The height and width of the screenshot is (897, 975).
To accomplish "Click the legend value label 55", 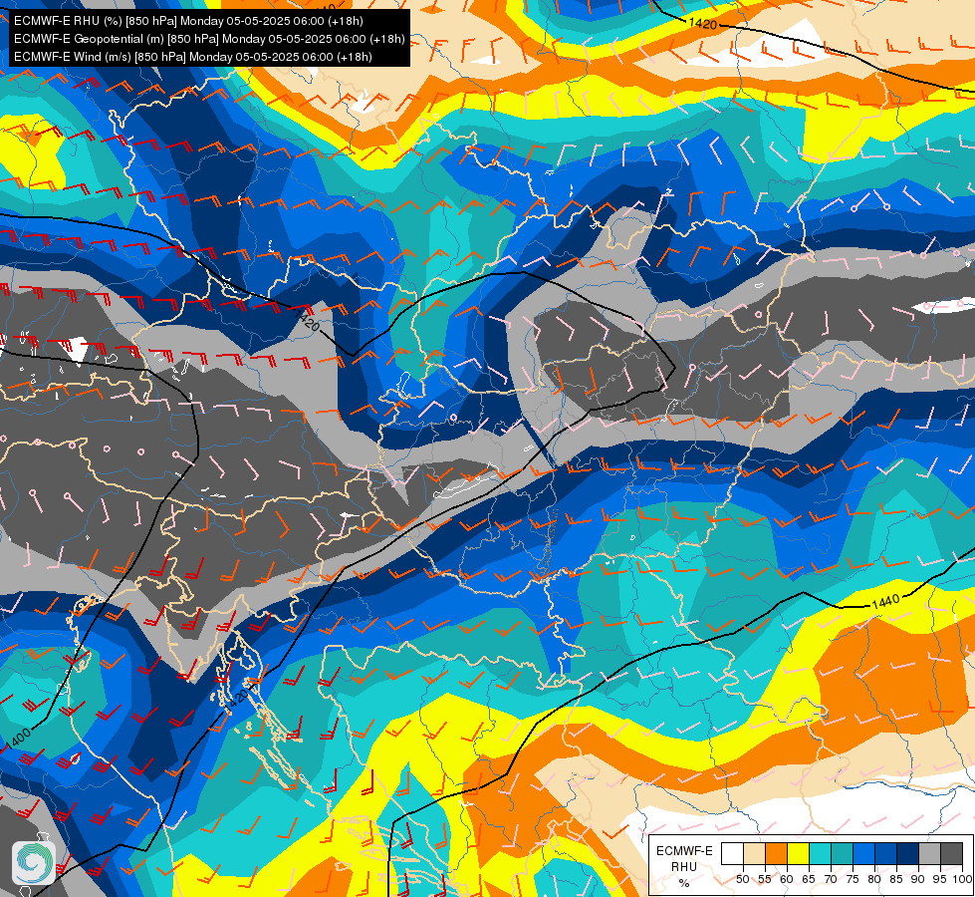I will pyautogui.click(x=764, y=879).
